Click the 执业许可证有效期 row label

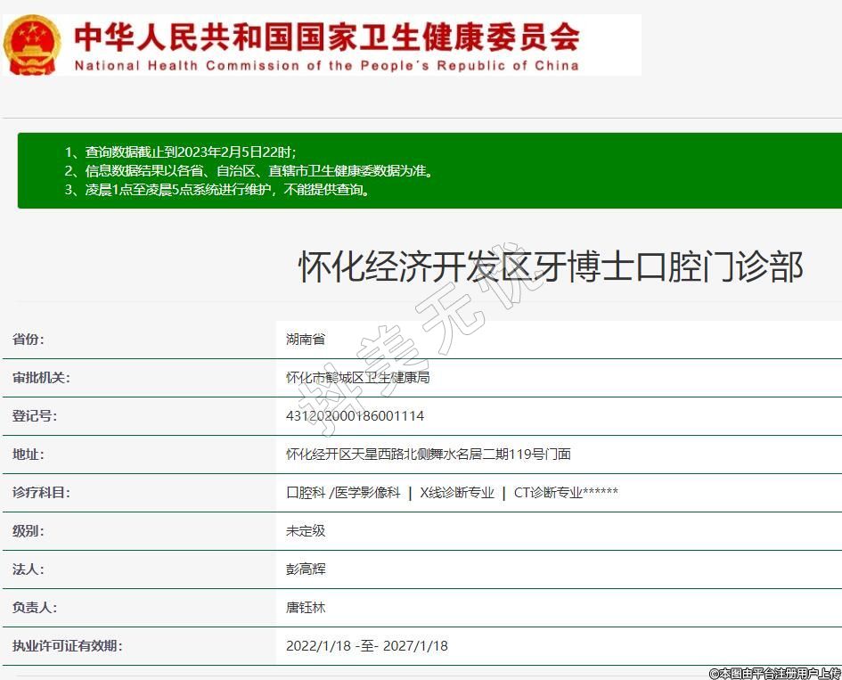pos(67,646)
